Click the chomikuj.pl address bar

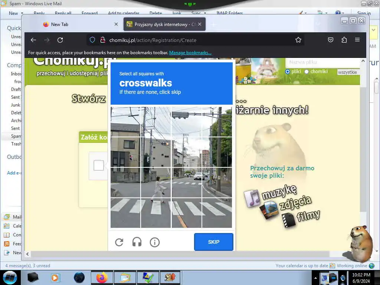(195, 40)
